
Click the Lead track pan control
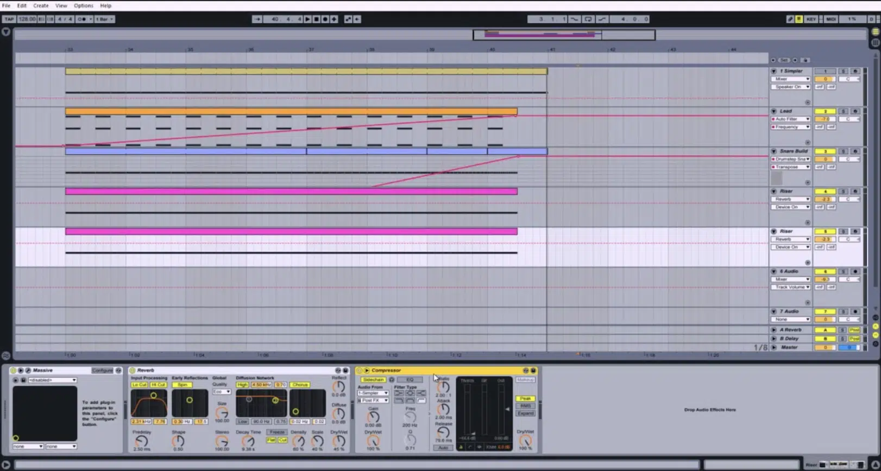[x=849, y=119]
